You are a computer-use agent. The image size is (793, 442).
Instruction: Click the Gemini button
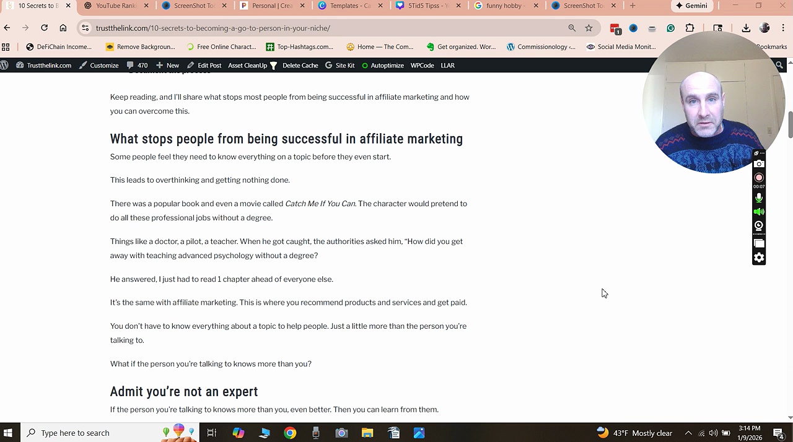(x=691, y=6)
